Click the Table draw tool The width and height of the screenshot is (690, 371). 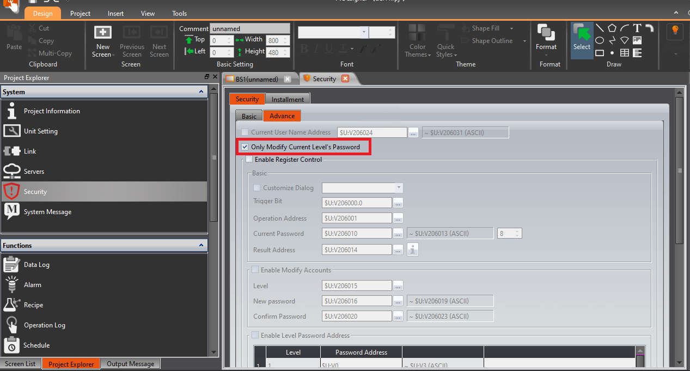[625, 53]
